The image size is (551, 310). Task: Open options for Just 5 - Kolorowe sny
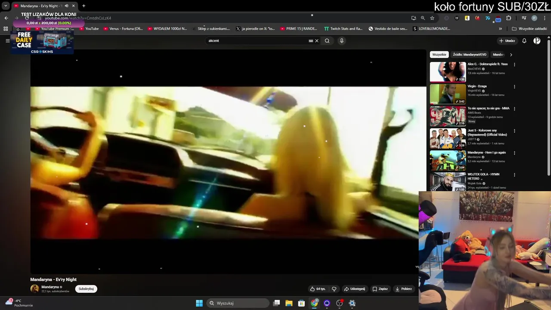514,131
